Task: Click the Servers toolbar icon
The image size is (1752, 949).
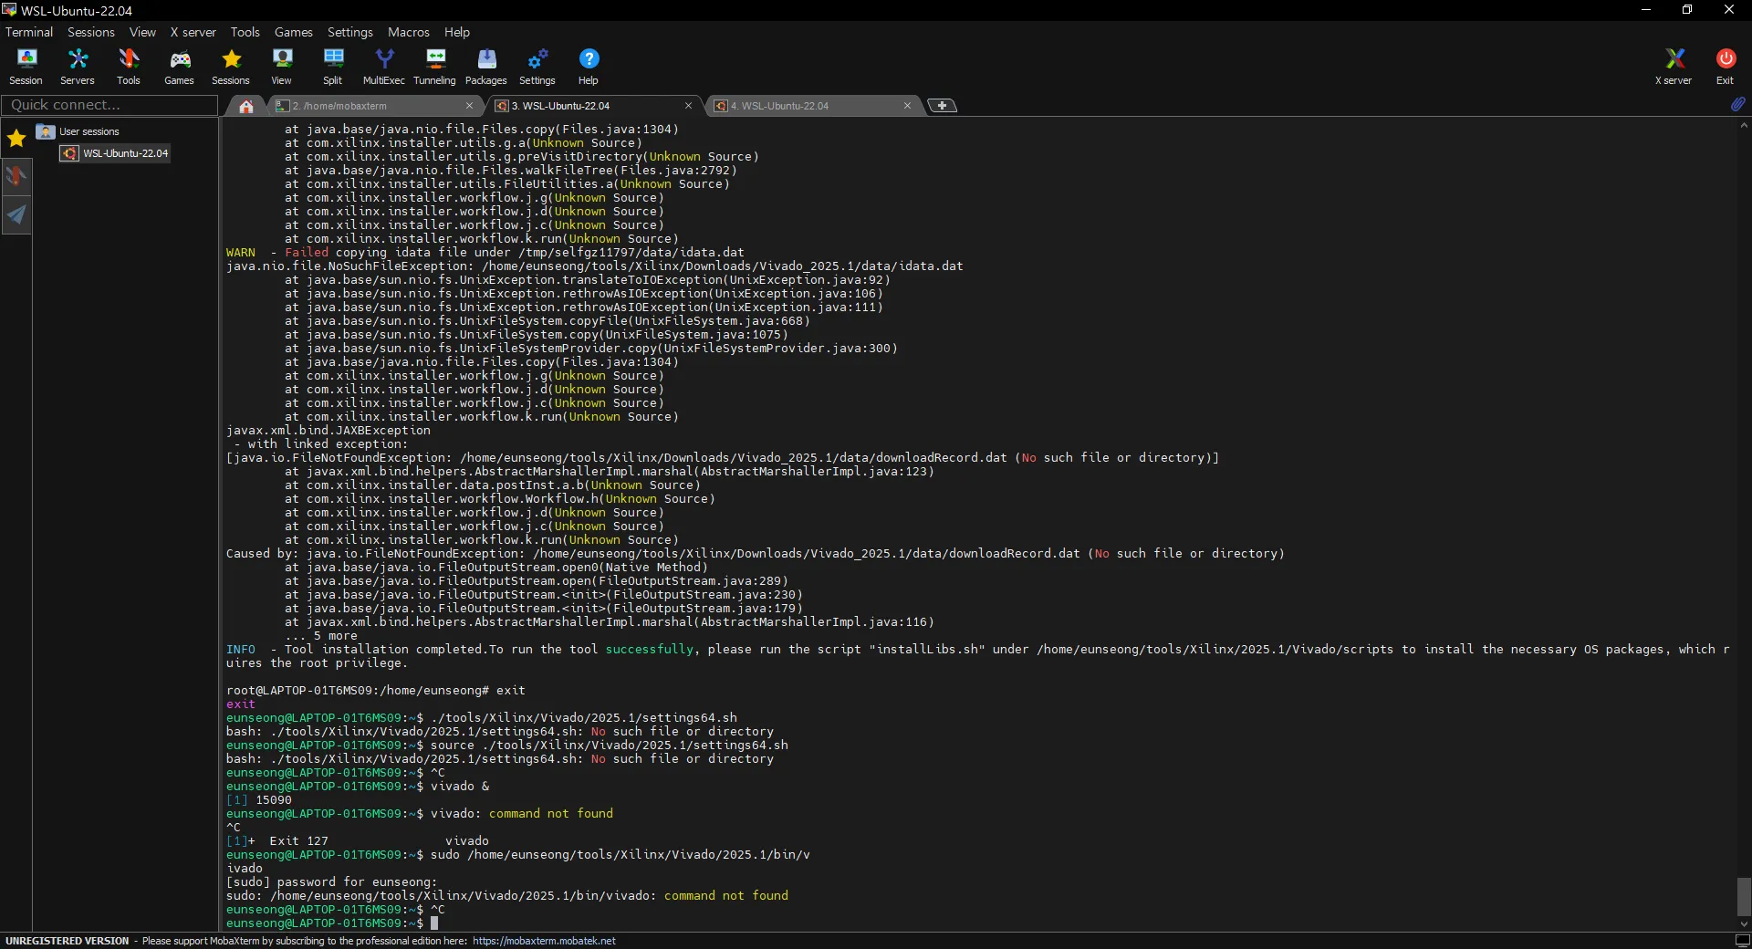Action: [x=78, y=66]
